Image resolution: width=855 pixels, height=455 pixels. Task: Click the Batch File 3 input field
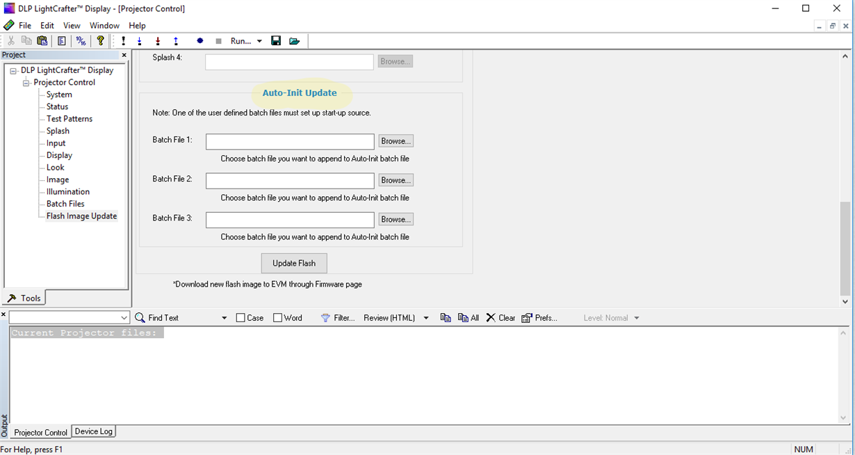[290, 219]
